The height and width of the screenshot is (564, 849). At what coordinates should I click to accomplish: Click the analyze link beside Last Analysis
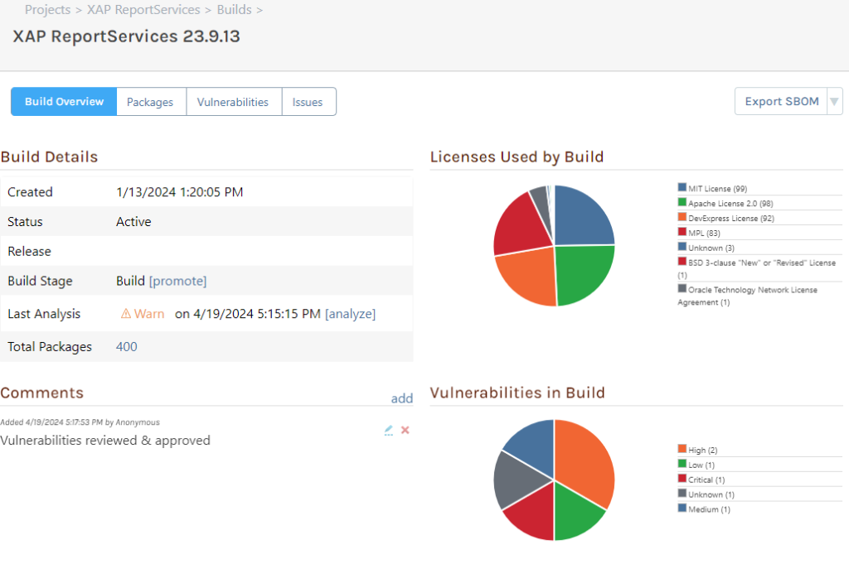(350, 314)
